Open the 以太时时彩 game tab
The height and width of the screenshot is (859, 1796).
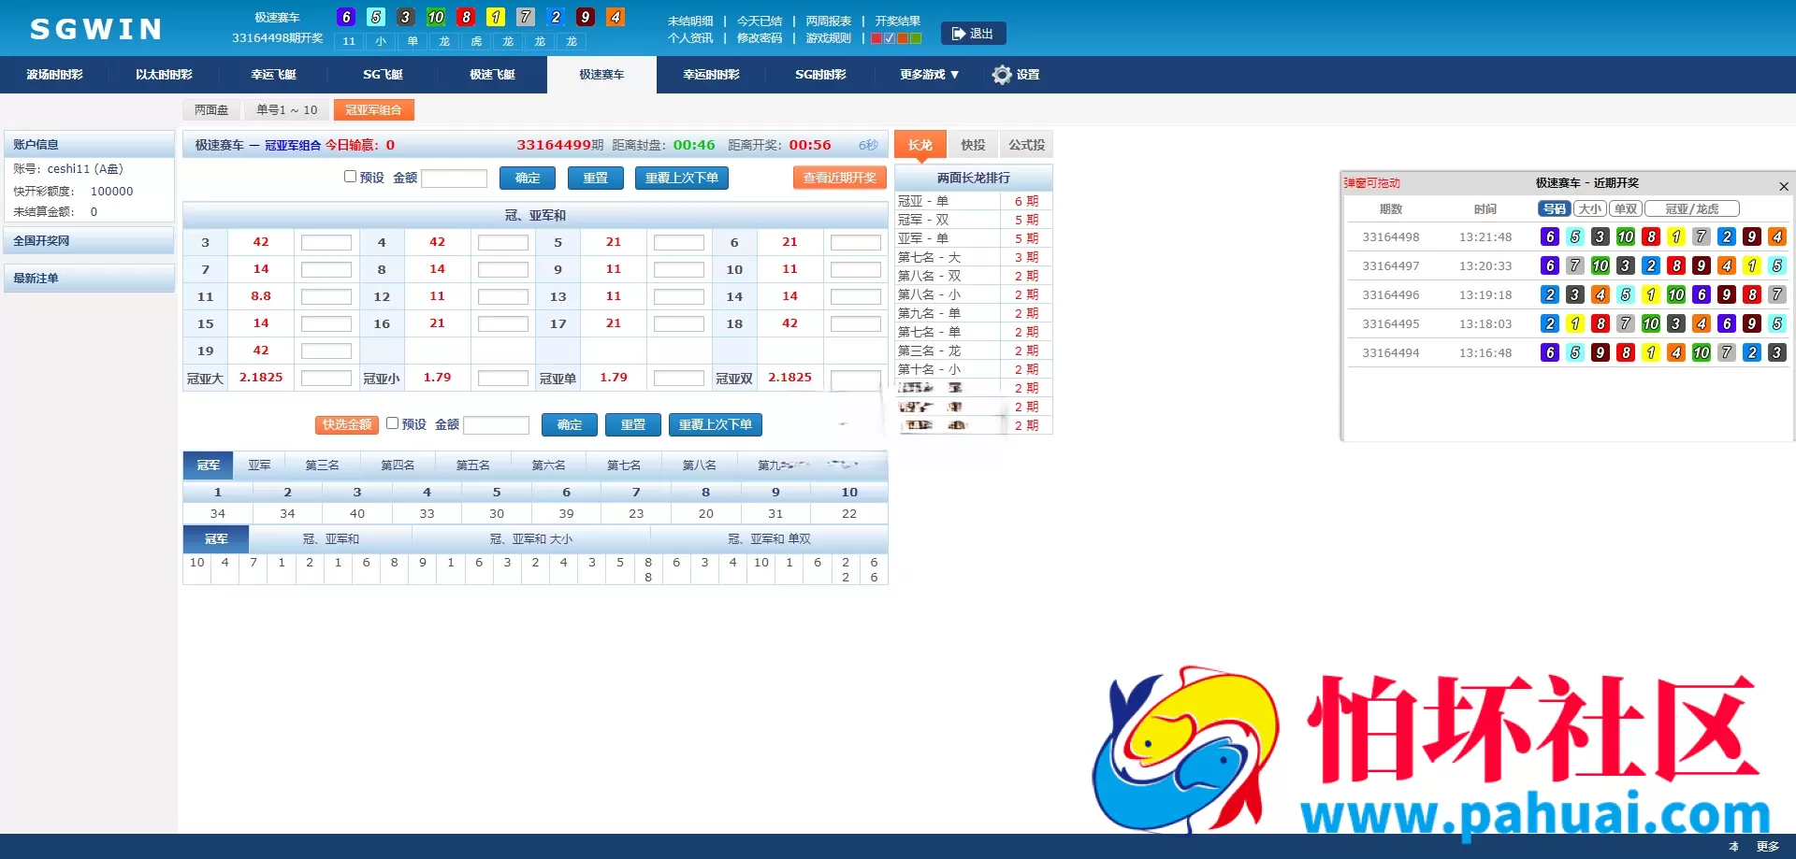[164, 75]
